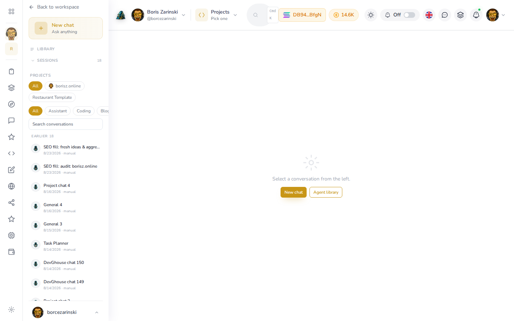
Task: Open the DevGhouse chat 150 conversation
Action: point(66,265)
